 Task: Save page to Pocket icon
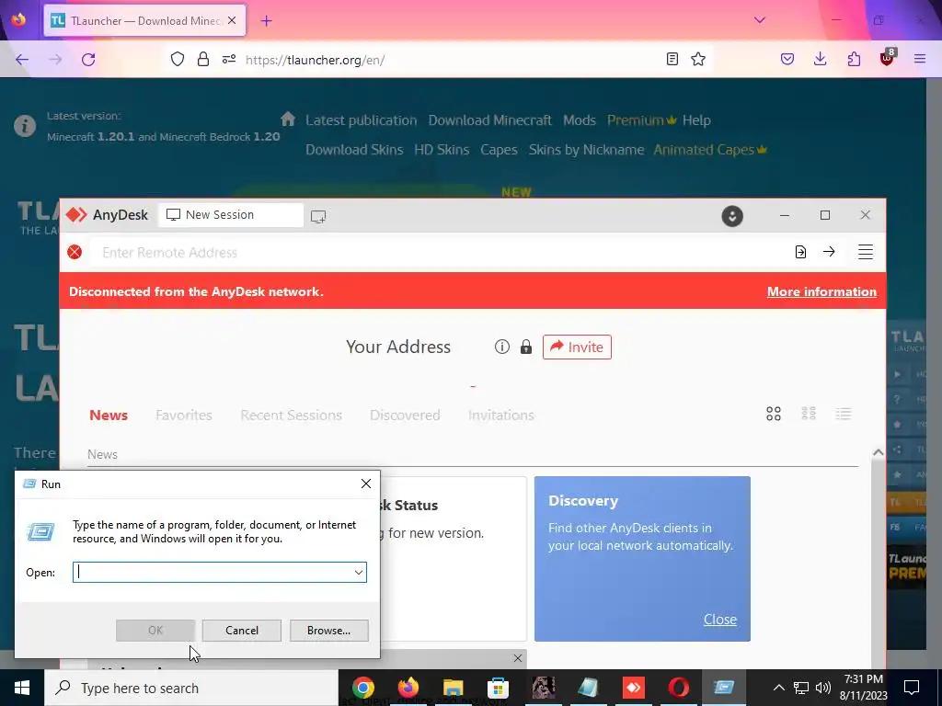787,59
